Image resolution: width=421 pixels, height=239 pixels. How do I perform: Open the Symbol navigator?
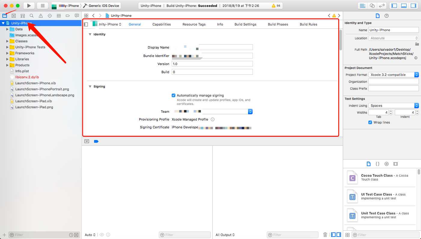[x=23, y=16]
